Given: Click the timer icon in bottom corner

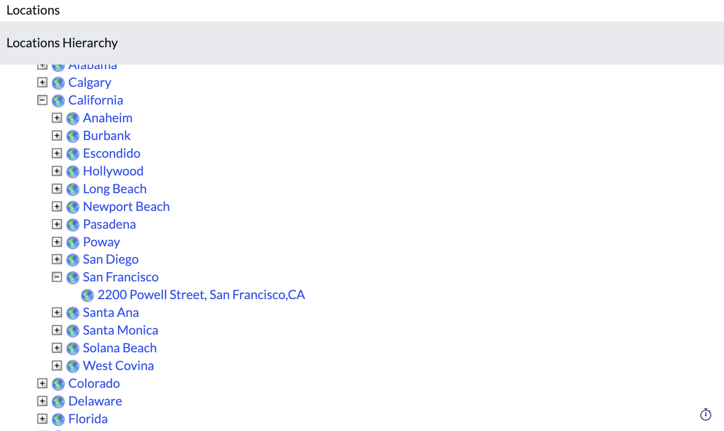Looking at the screenshot, I should coord(706,414).
